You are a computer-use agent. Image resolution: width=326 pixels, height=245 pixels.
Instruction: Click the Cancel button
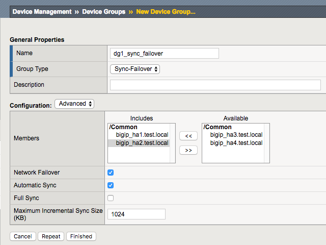[23, 236]
